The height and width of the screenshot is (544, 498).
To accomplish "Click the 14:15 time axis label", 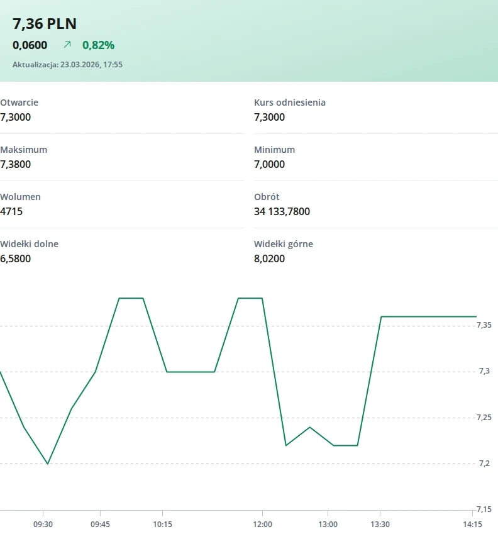I will [x=472, y=524].
